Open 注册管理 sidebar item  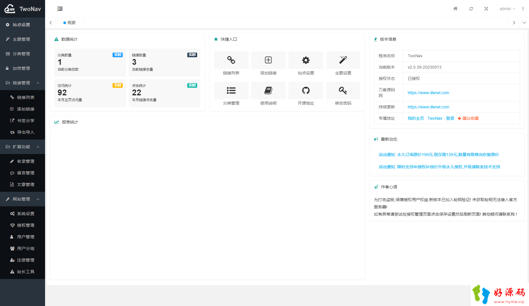point(22,260)
